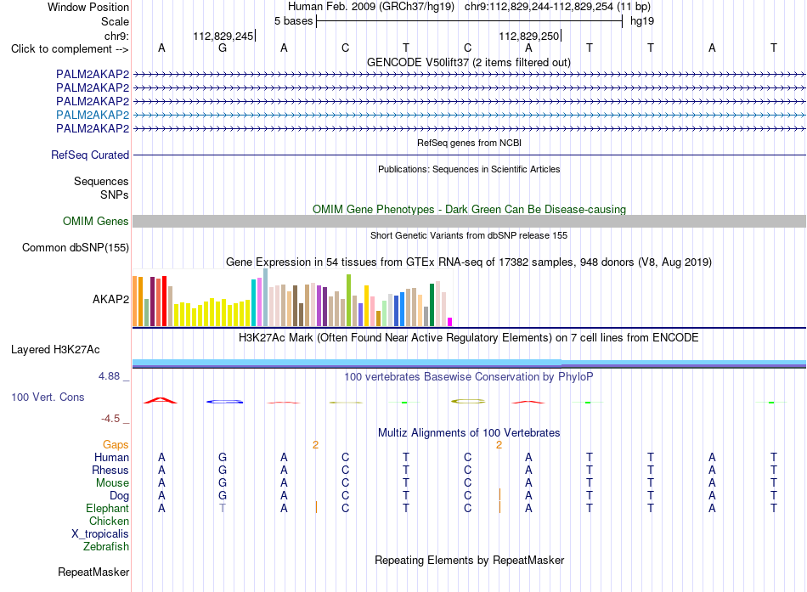Click the light blue H3K27Ac signal bar

coord(347,363)
